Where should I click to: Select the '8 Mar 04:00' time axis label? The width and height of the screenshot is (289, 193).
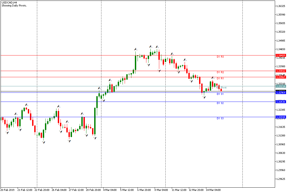[x=161, y=190]
